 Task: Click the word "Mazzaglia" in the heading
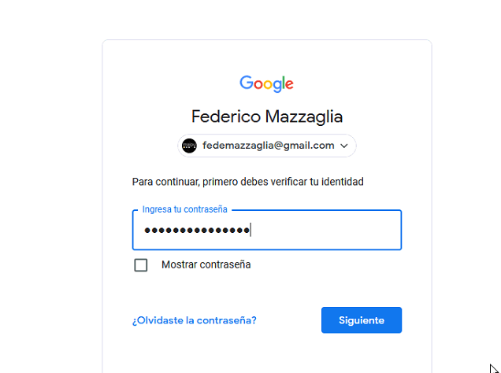tap(304, 117)
